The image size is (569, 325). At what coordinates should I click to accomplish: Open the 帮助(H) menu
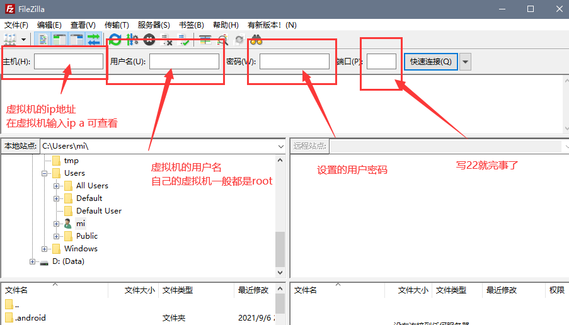click(226, 25)
